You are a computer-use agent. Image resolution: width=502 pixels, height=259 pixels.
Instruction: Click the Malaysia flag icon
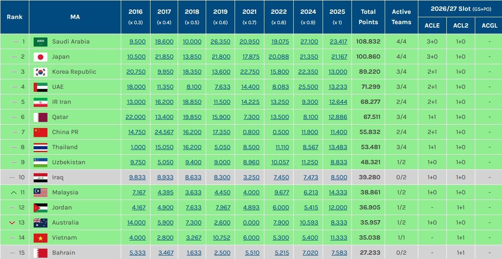click(41, 193)
